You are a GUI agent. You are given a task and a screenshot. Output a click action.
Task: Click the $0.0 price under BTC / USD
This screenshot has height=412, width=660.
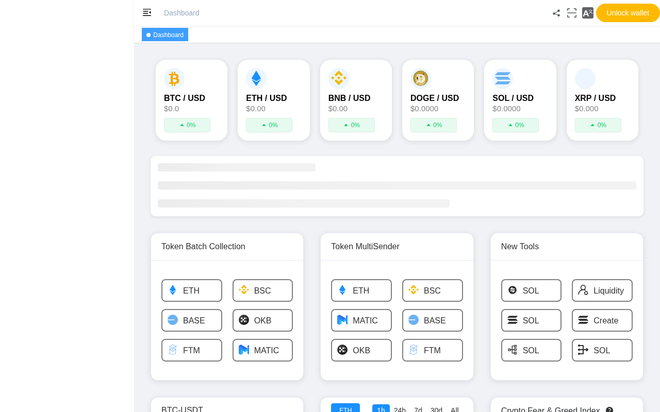pos(172,109)
